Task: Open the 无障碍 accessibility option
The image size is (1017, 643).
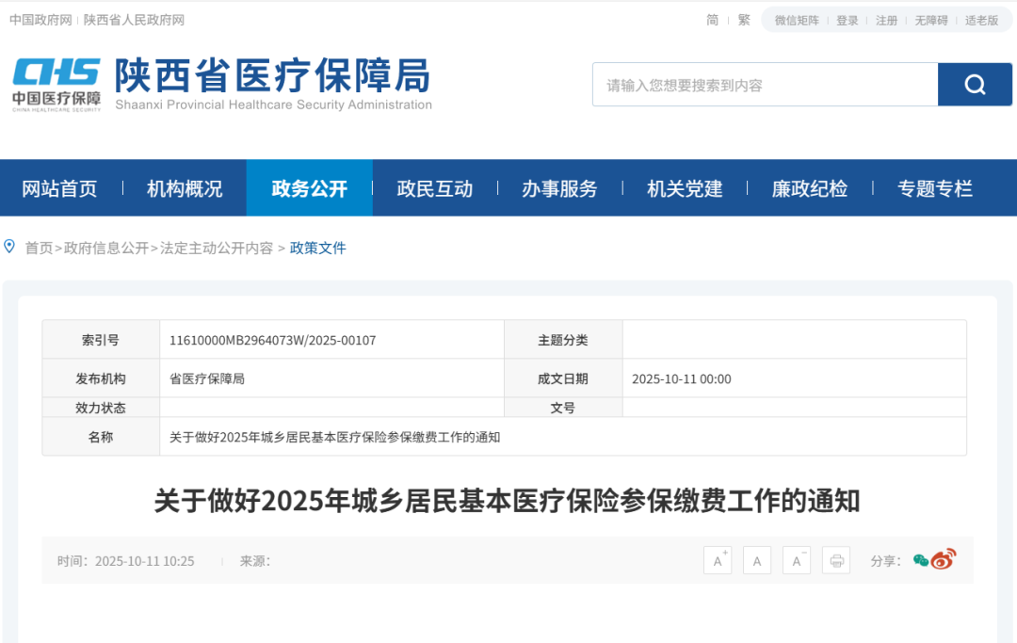Action: [931, 21]
